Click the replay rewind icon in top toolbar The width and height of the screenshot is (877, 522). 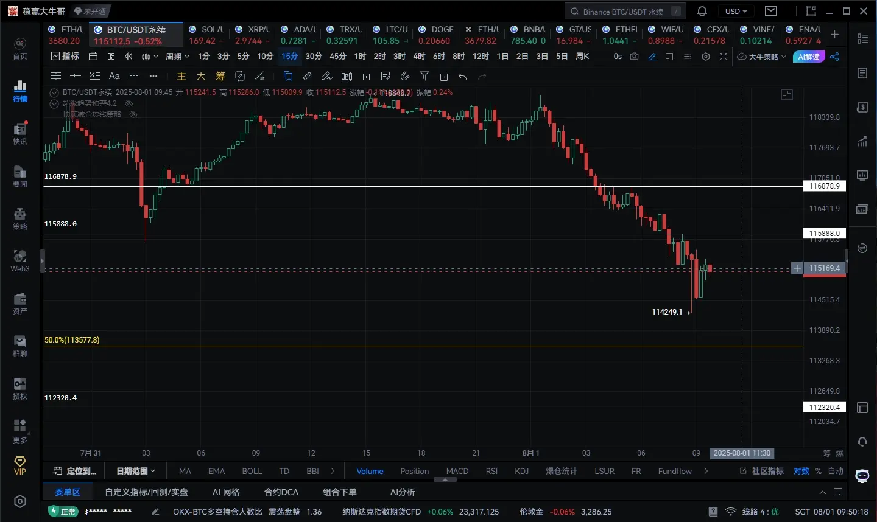[x=129, y=57]
